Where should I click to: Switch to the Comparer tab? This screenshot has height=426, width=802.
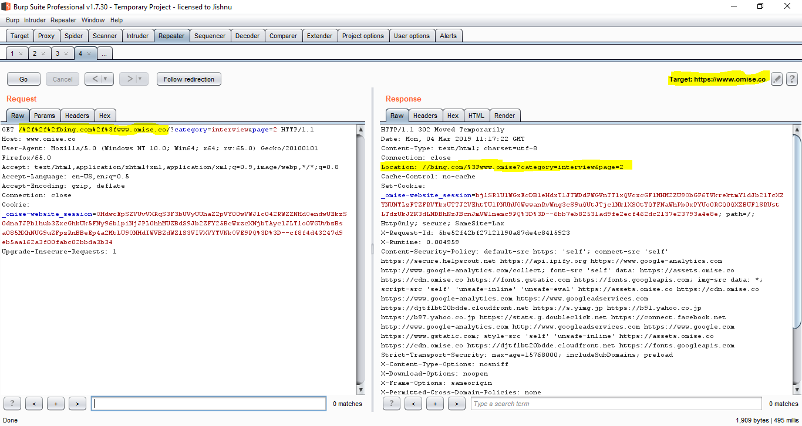(283, 36)
